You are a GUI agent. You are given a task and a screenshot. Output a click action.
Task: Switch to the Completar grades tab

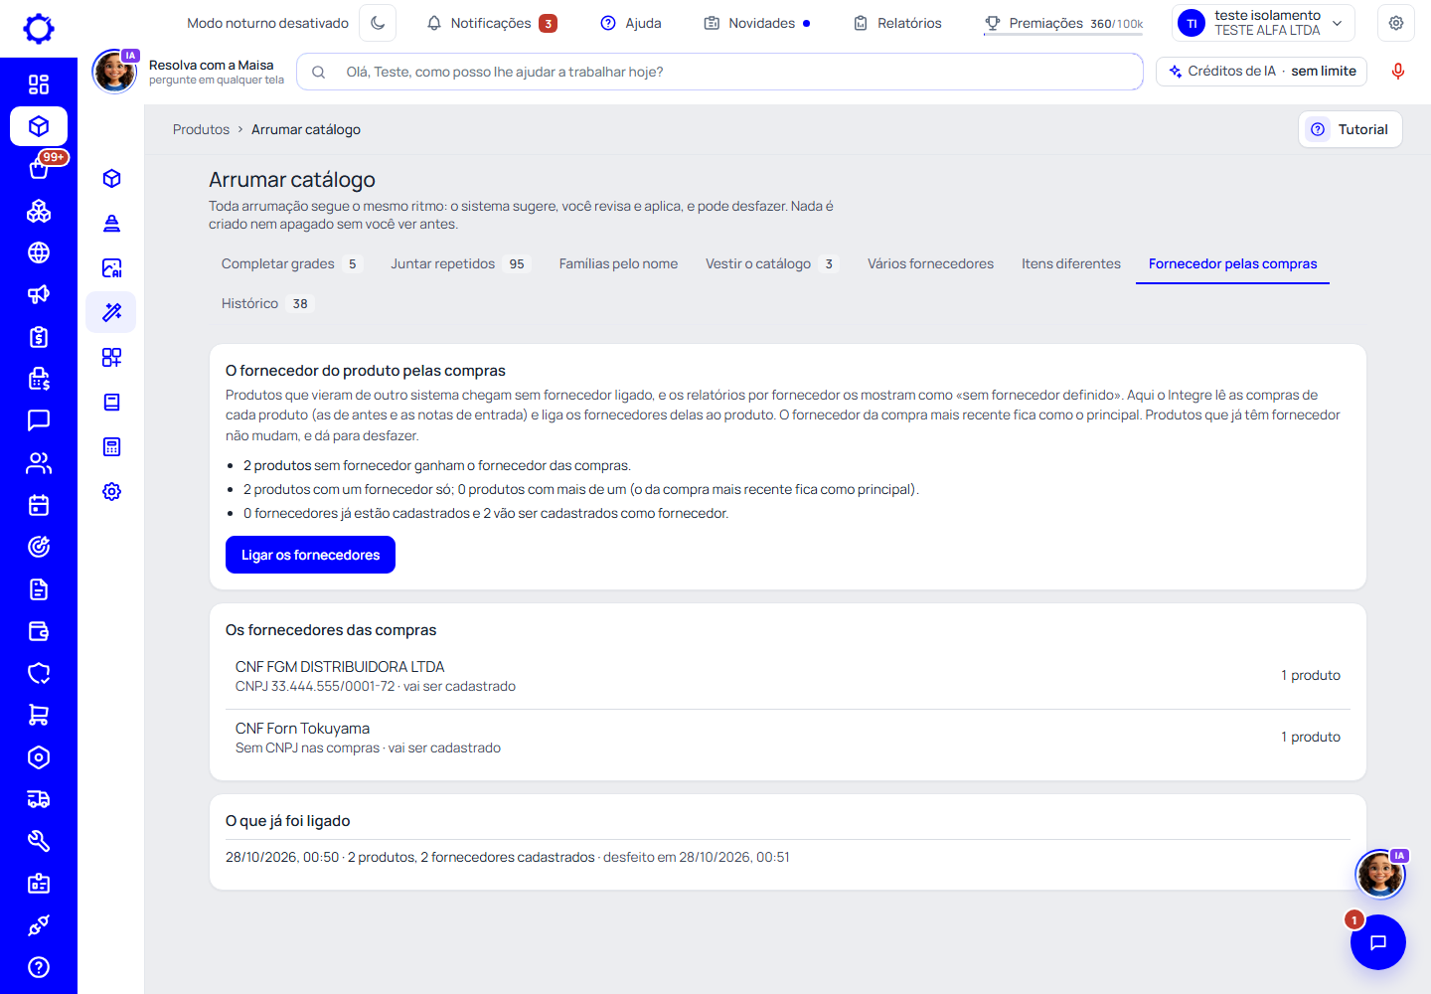(x=290, y=264)
